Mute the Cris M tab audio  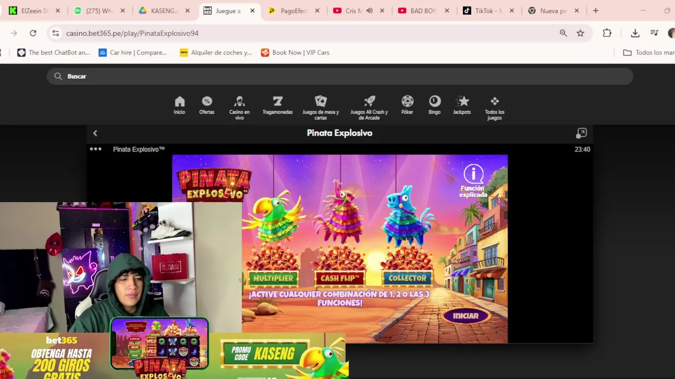pos(370,11)
